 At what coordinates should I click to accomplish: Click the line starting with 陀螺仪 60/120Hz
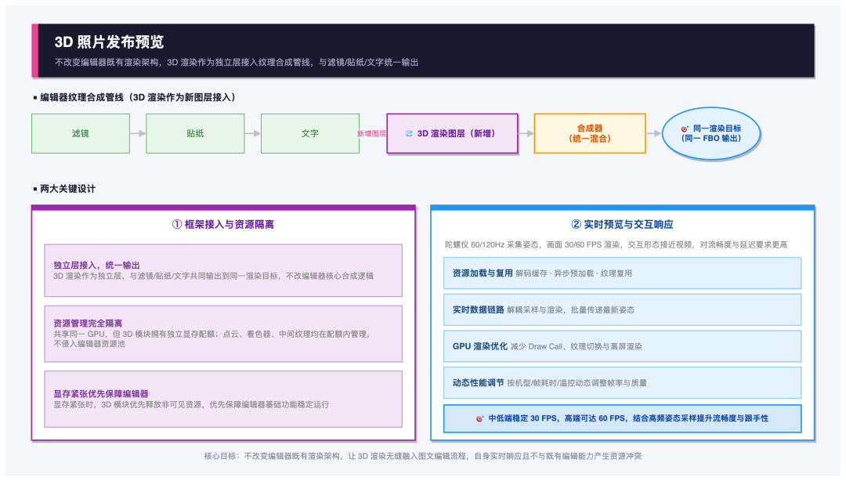tap(616, 244)
